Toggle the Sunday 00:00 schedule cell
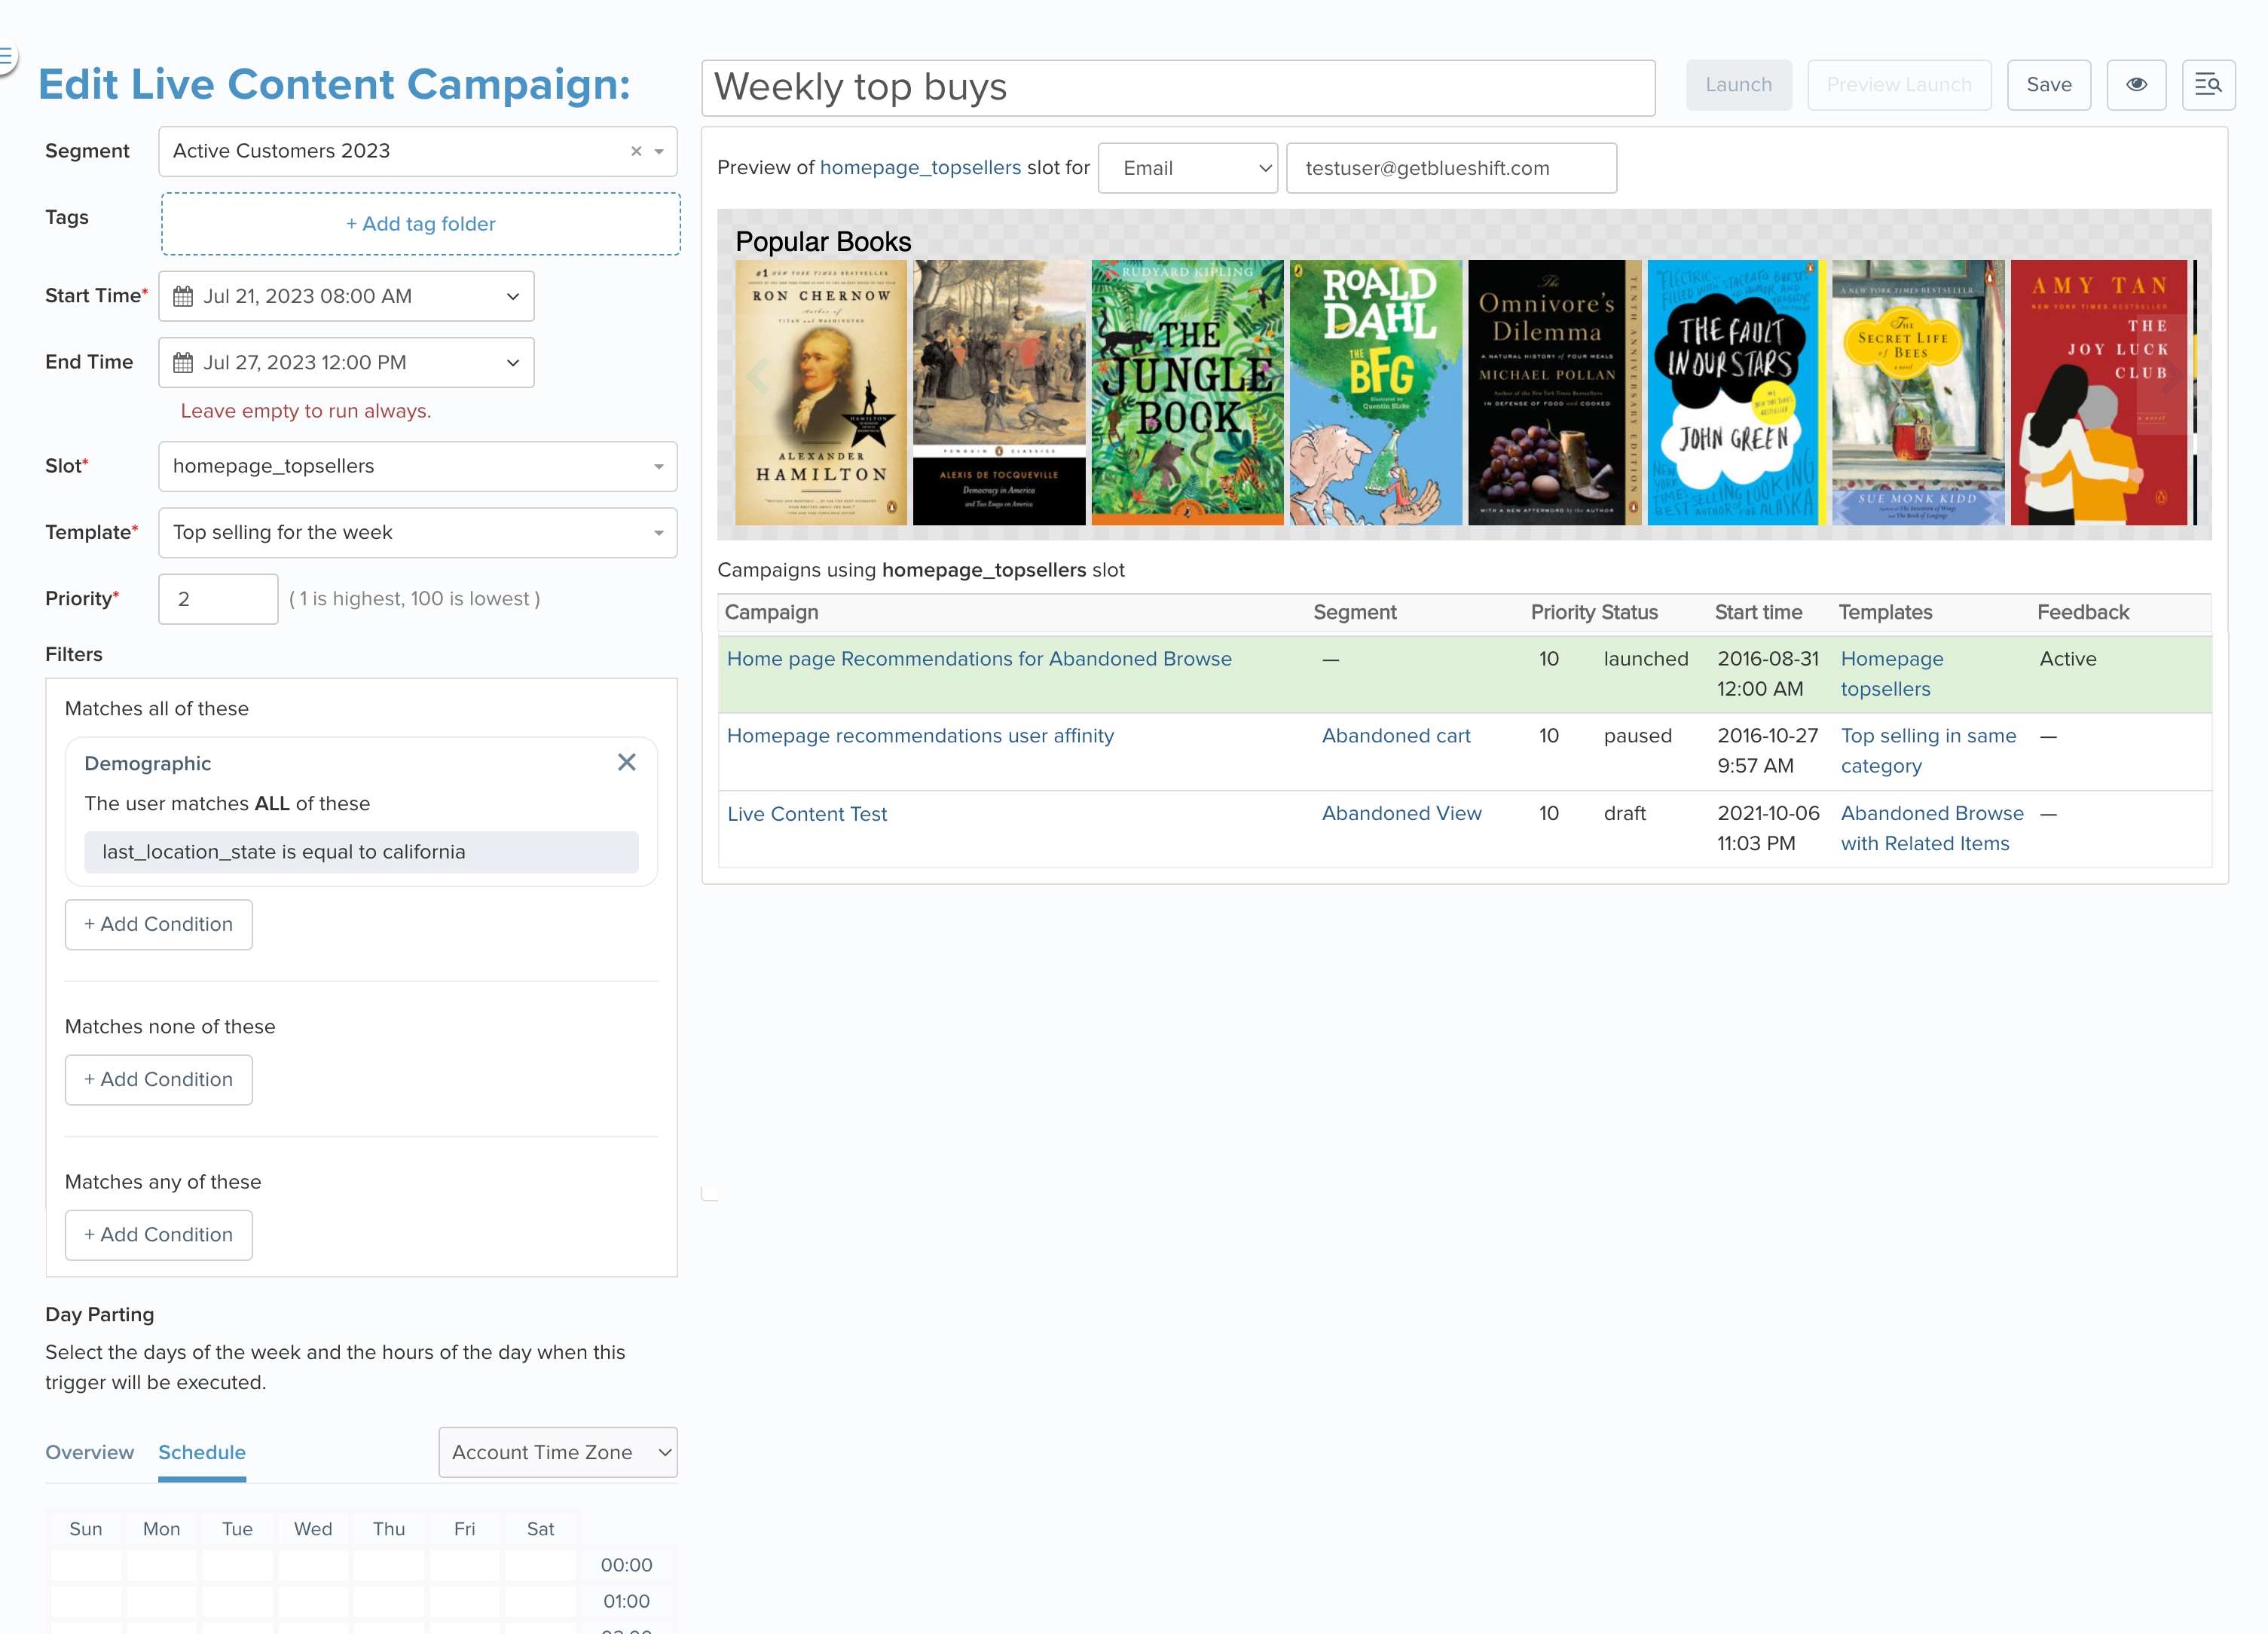2268x1634 pixels. click(85, 1565)
